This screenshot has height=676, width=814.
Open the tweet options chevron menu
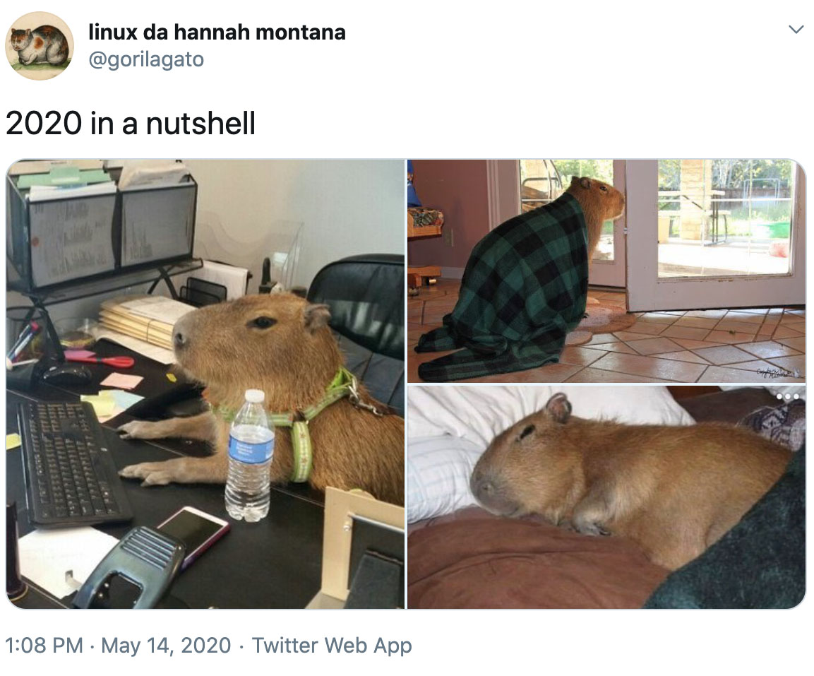796,30
